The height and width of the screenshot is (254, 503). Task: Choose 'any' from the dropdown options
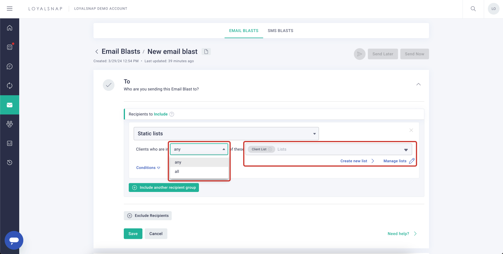point(199,162)
